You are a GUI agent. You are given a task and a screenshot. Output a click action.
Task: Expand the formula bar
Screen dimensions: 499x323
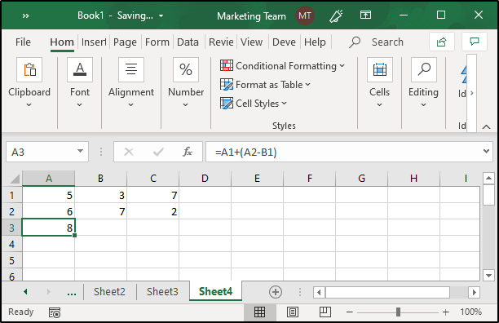point(486,151)
